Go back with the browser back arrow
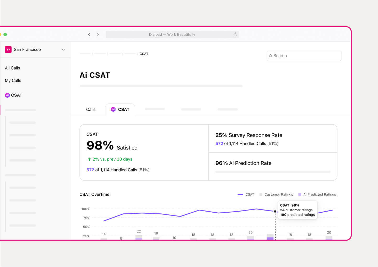 click(89, 35)
